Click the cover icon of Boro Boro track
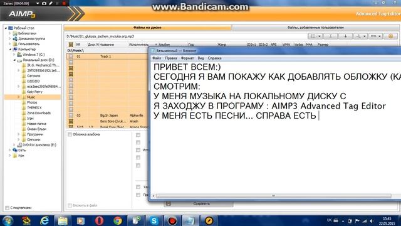 (71, 121)
